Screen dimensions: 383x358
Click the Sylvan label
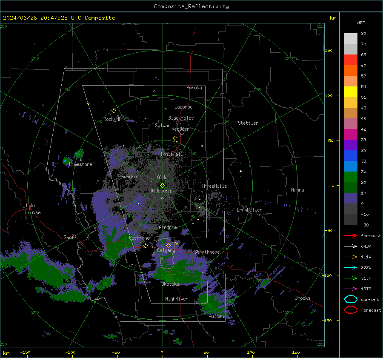point(163,126)
